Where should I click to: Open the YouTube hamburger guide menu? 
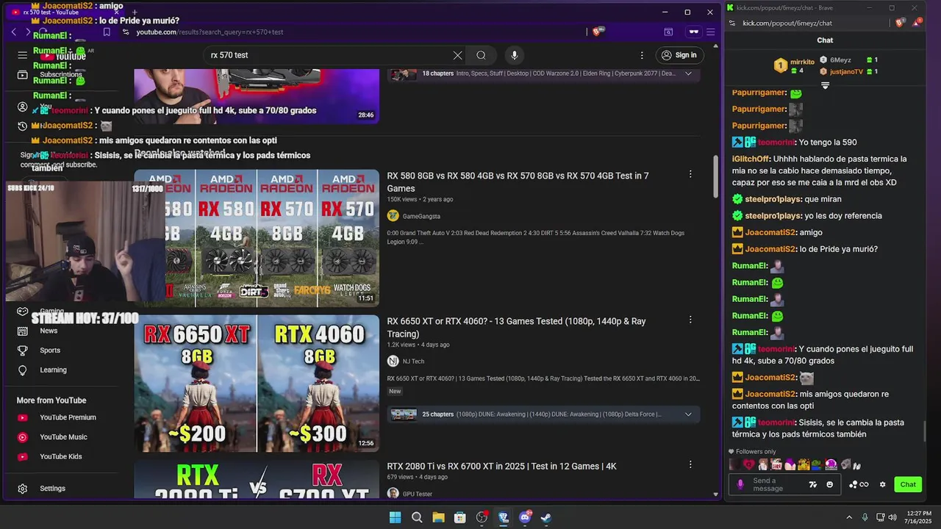tap(23, 55)
